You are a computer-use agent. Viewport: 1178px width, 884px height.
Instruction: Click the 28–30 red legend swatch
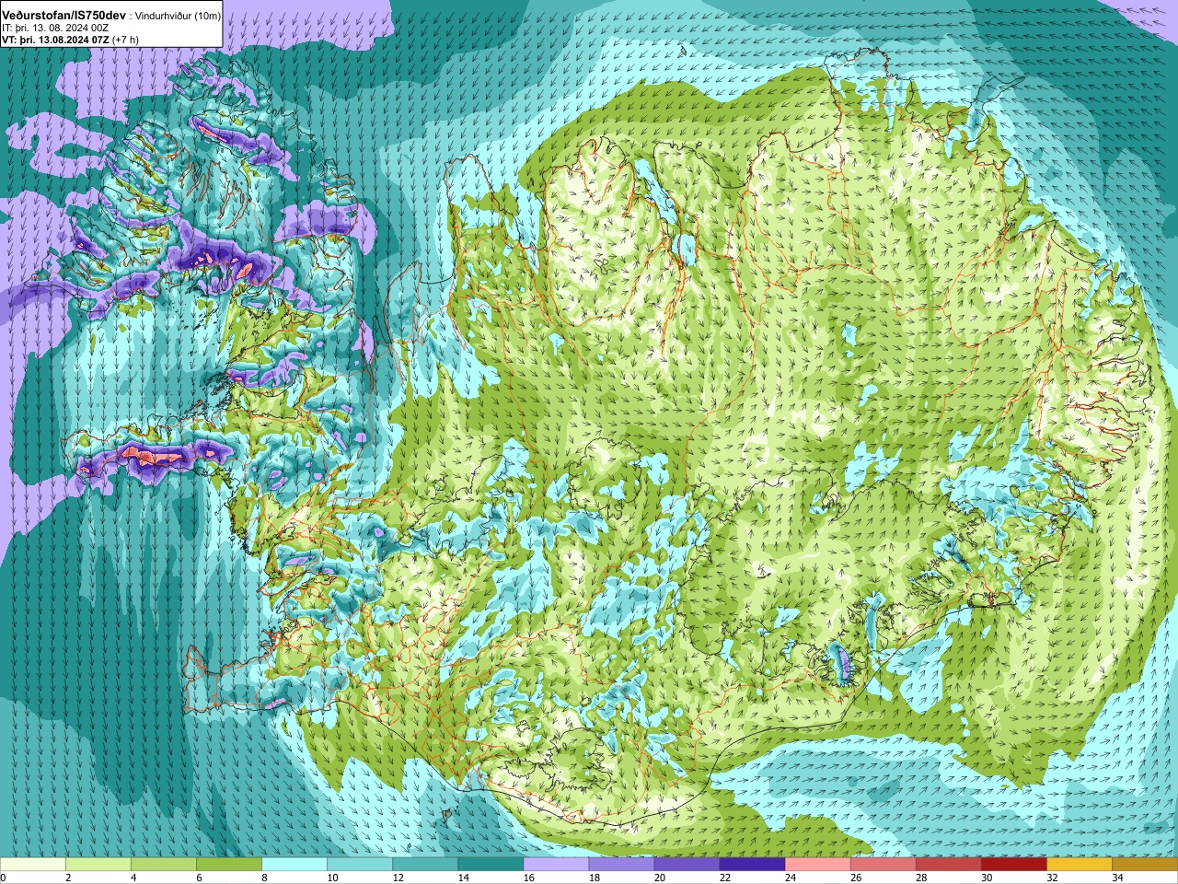coord(948,866)
